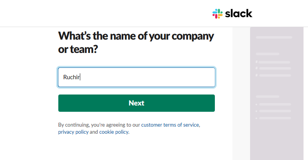This screenshot has width=308, height=160.
Task: Click second section header placeholder in sidebar
Action: pos(268,96)
